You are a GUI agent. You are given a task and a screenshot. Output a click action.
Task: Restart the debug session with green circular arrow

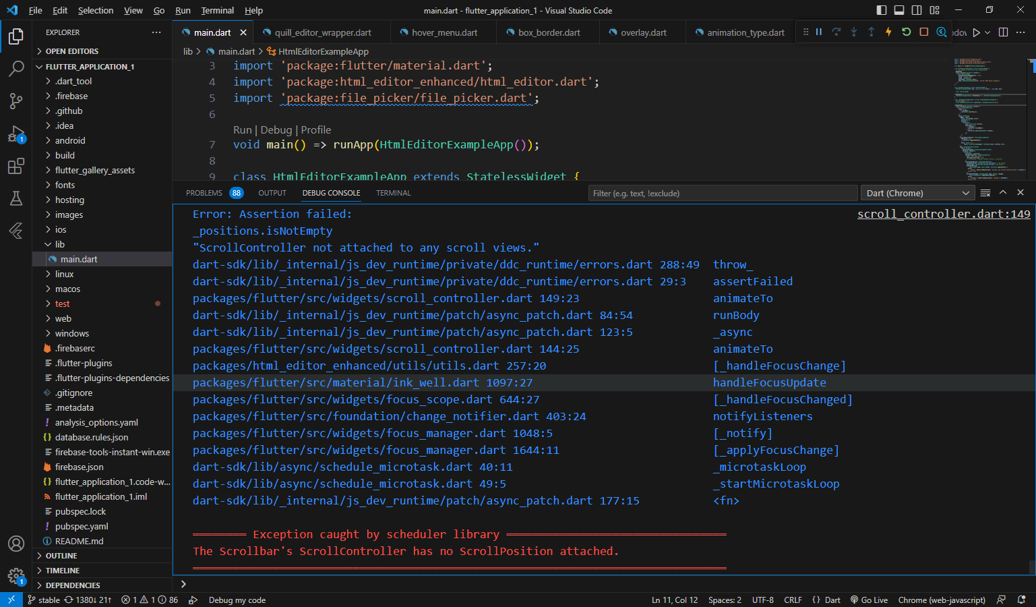(905, 32)
